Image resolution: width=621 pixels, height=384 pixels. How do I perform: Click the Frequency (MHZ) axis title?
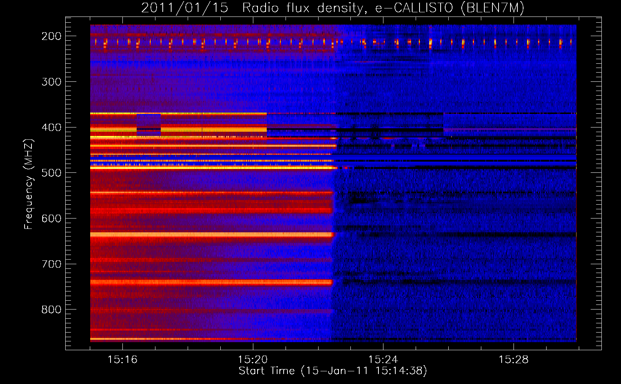pos(29,184)
